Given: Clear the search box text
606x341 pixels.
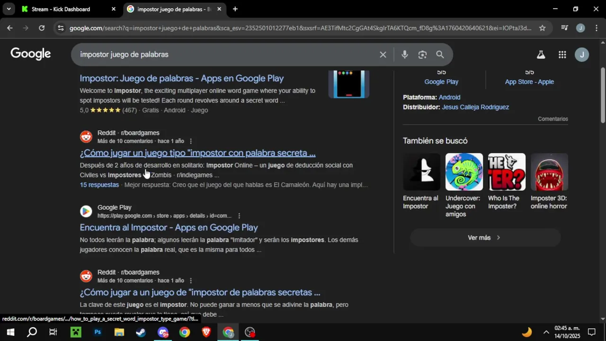Looking at the screenshot, I should 383,54.
